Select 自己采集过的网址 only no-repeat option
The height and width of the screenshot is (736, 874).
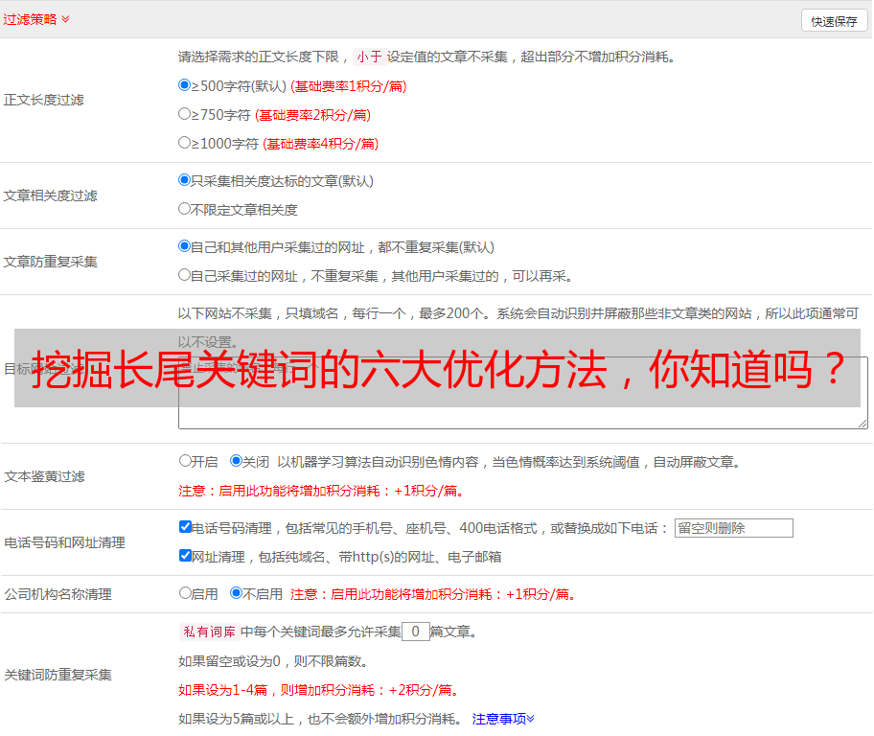(x=185, y=275)
